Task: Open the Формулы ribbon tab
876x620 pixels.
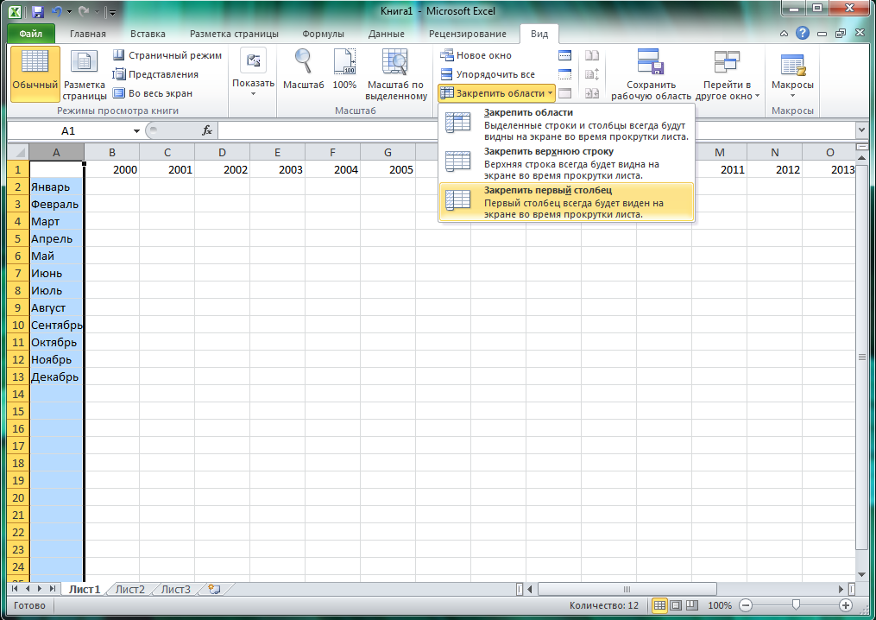Action: coord(323,34)
